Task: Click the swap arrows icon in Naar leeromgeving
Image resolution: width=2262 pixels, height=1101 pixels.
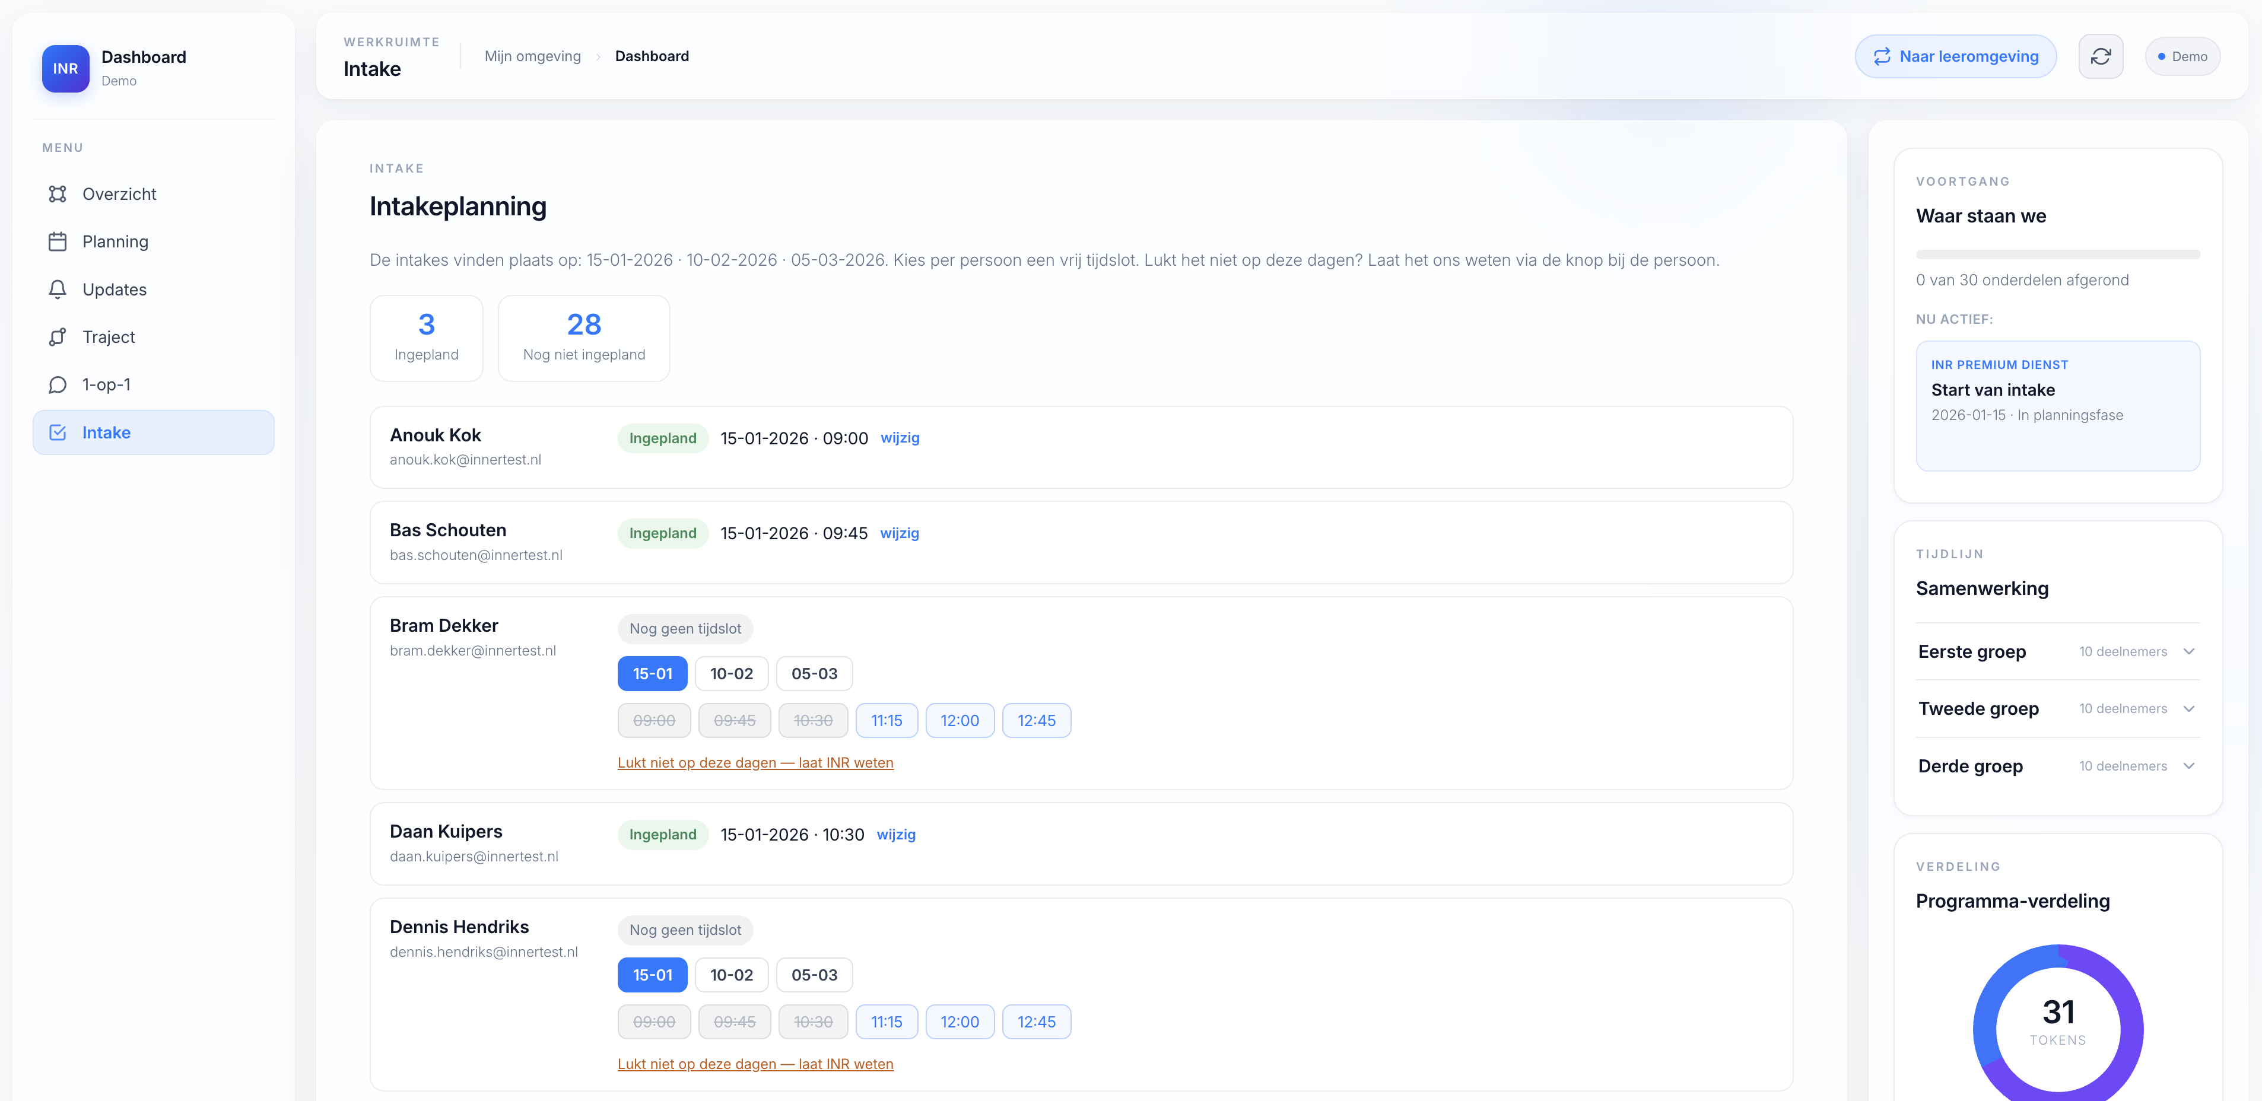Action: coord(1882,56)
